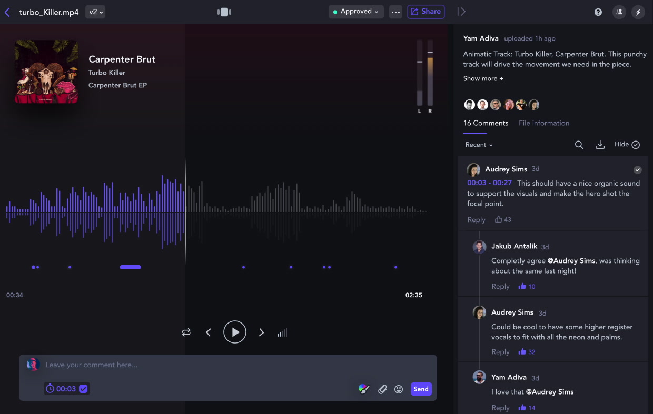Expand description with Show more +

(483, 78)
